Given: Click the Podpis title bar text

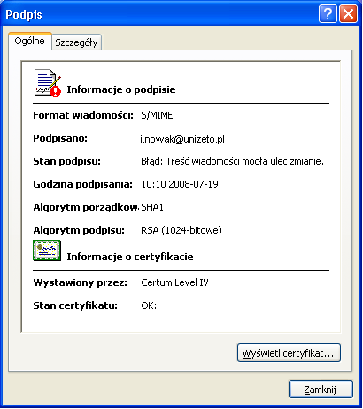Looking at the screenshot, I should pyautogui.click(x=24, y=14).
